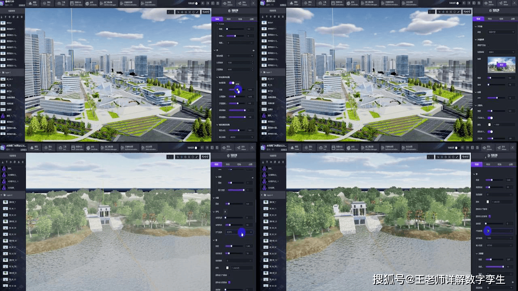Toggle the 场景设置 switch in top-left window header
Image resolution: width=518 pixels, height=291 pixels.
click(x=196, y=4)
